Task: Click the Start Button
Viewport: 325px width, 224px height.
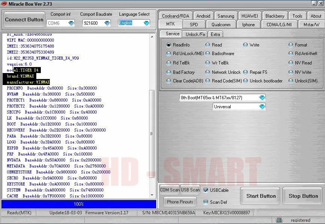Action: pyautogui.click(x=261, y=196)
